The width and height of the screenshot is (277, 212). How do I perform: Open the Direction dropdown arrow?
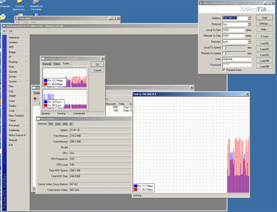click(x=249, y=42)
